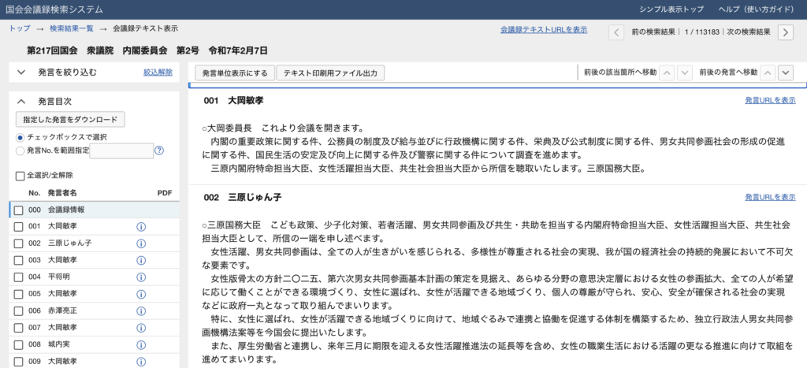Click the PDF info icon for 008 城内実
The image size is (807, 368).
(x=142, y=344)
